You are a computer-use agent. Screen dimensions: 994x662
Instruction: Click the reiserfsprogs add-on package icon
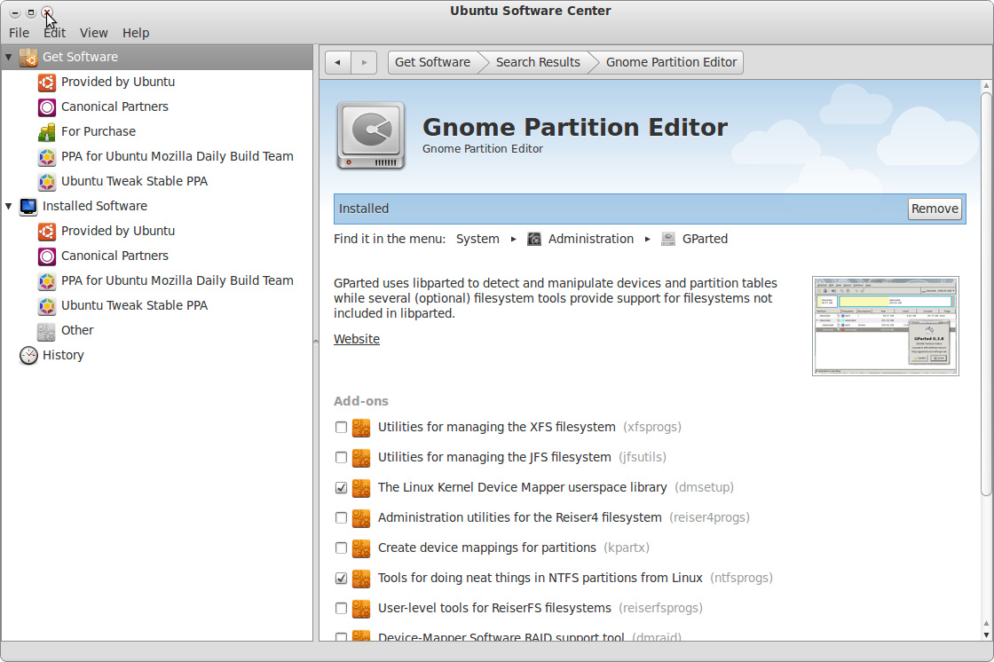coord(361,608)
